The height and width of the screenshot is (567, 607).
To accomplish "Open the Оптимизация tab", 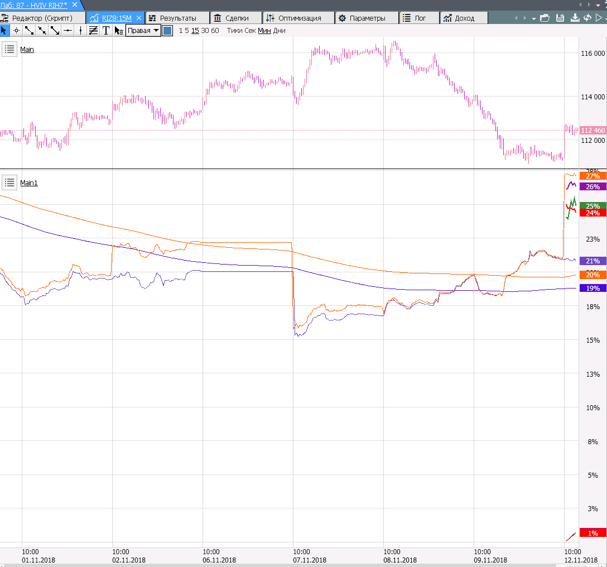I will 300,18.
